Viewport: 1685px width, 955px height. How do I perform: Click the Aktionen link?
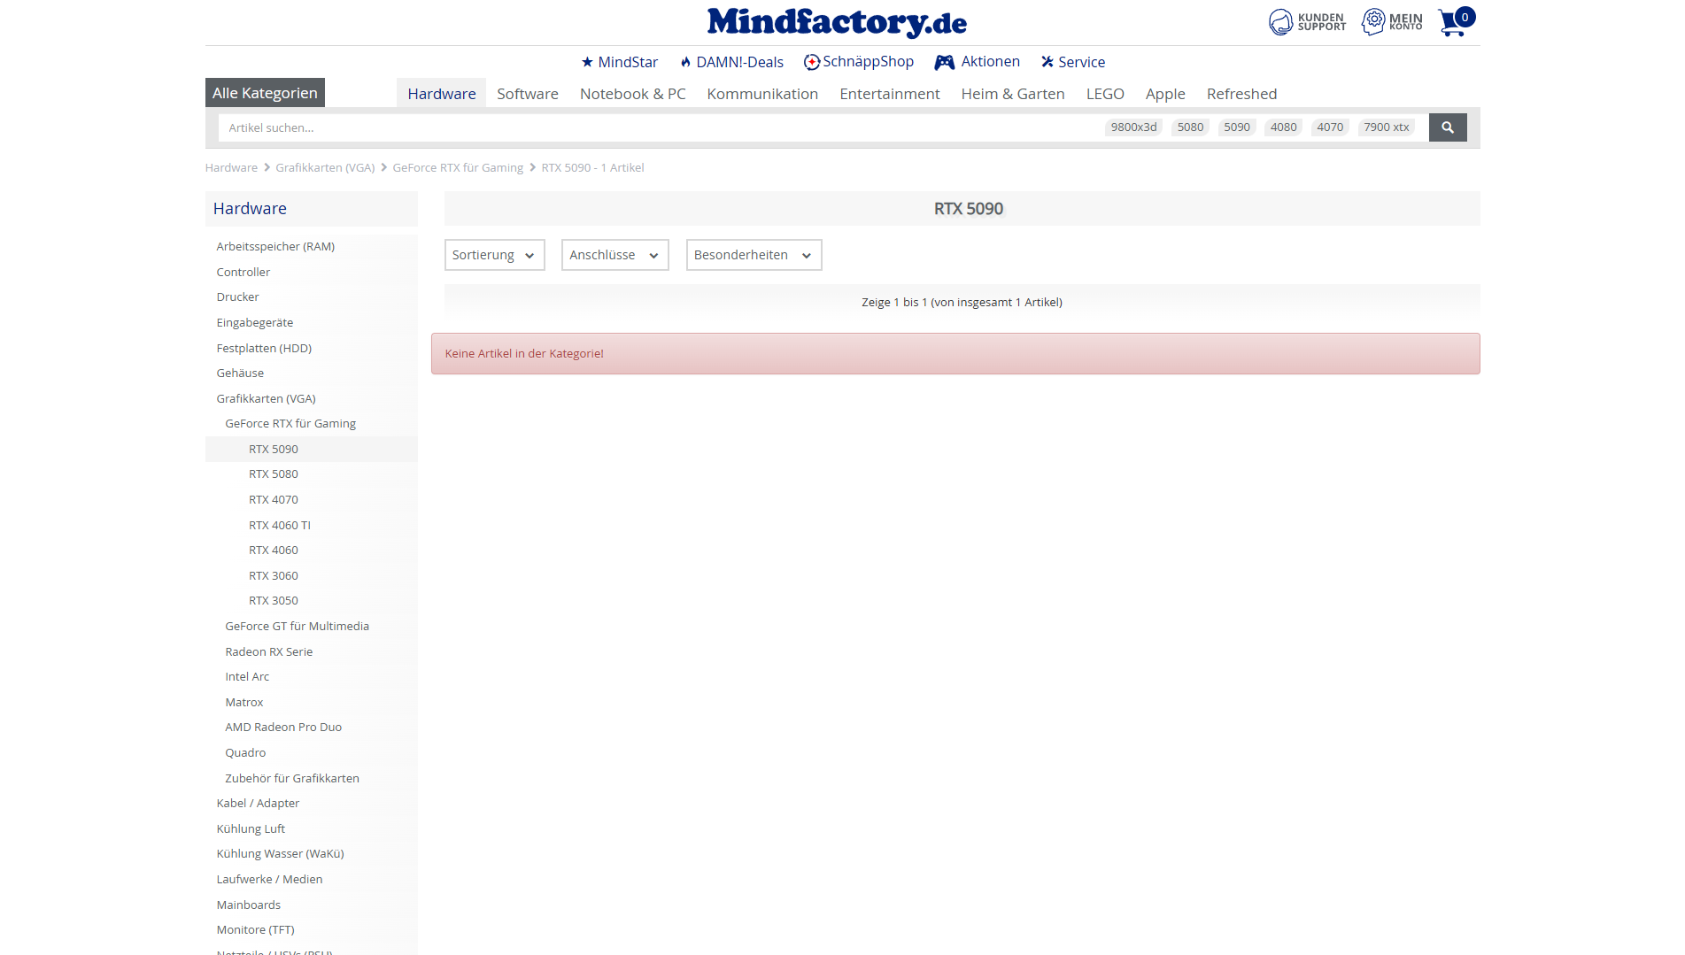click(990, 62)
